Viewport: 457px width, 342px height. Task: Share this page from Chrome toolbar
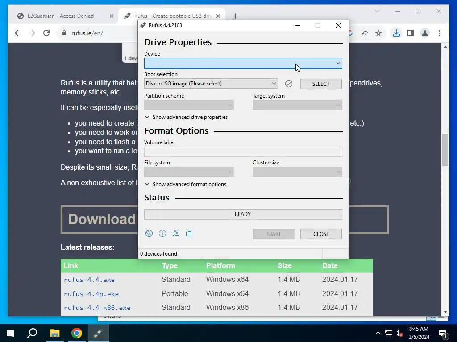click(364, 33)
